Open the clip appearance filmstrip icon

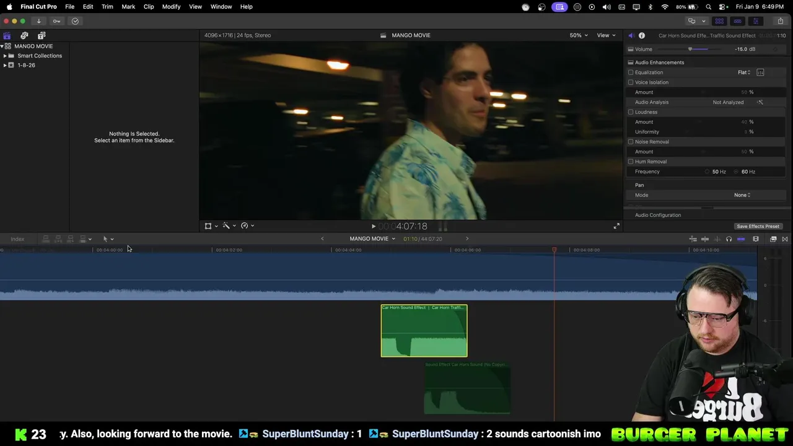tap(756, 239)
